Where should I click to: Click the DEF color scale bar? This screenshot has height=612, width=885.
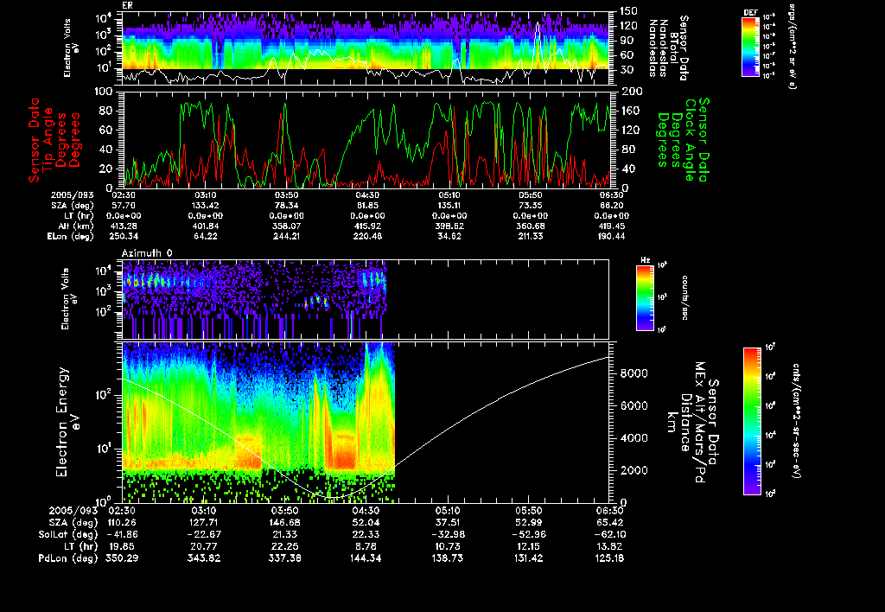coord(750,47)
